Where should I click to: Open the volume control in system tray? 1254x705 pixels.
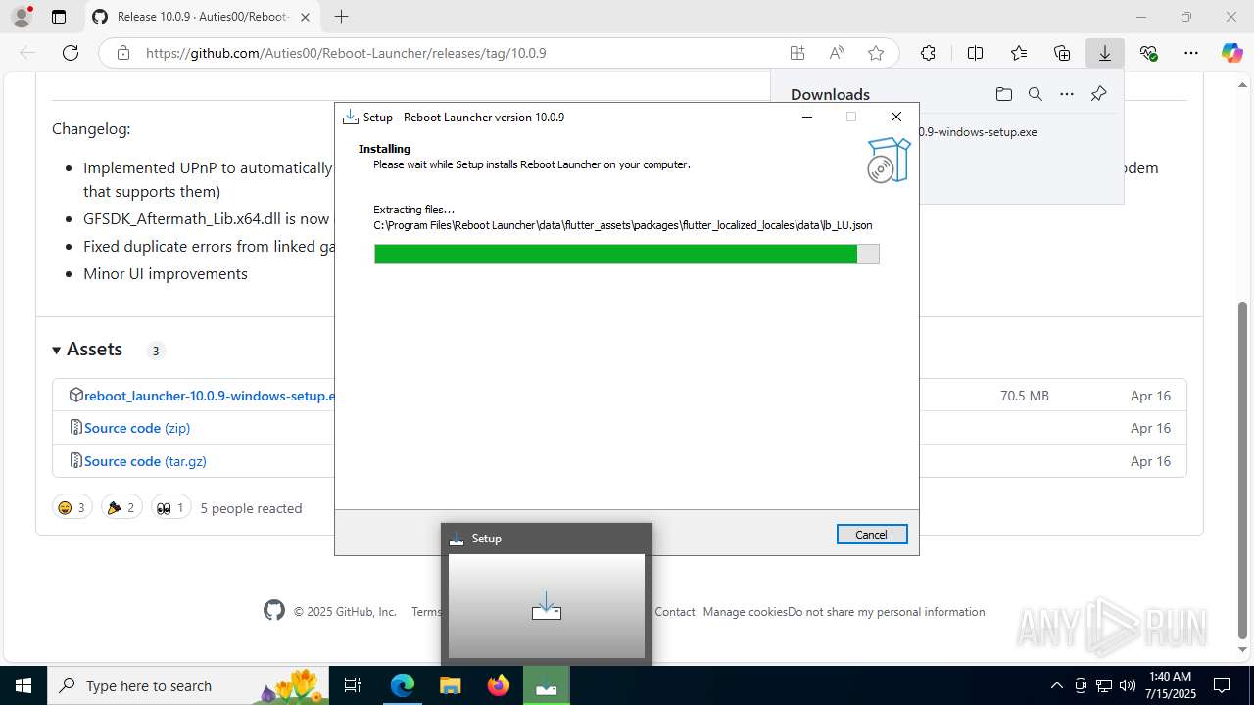tap(1128, 685)
